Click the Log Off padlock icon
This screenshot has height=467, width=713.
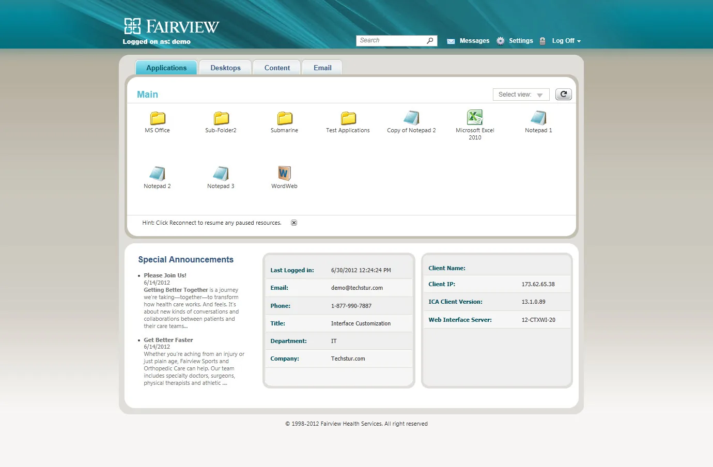click(542, 41)
